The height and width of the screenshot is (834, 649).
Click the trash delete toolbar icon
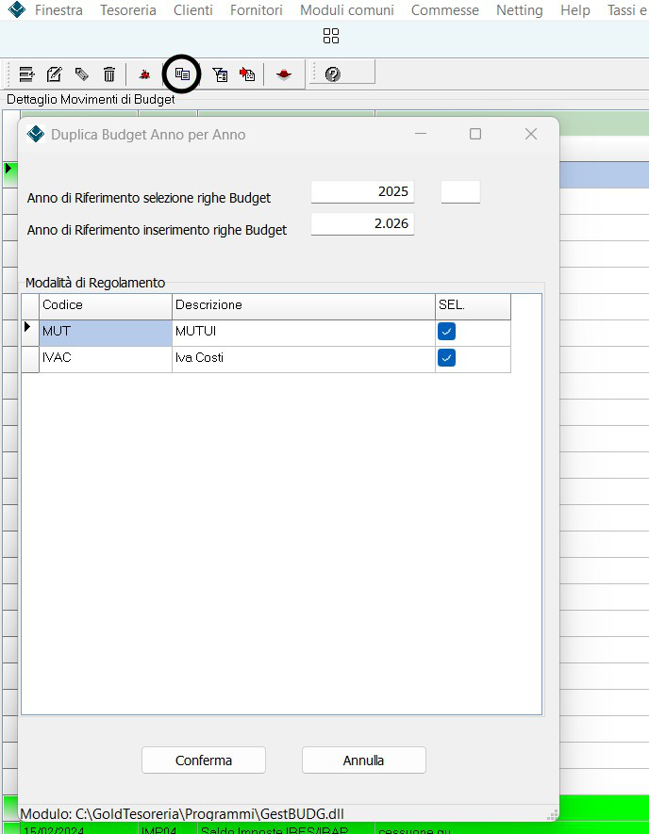coord(109,74)
